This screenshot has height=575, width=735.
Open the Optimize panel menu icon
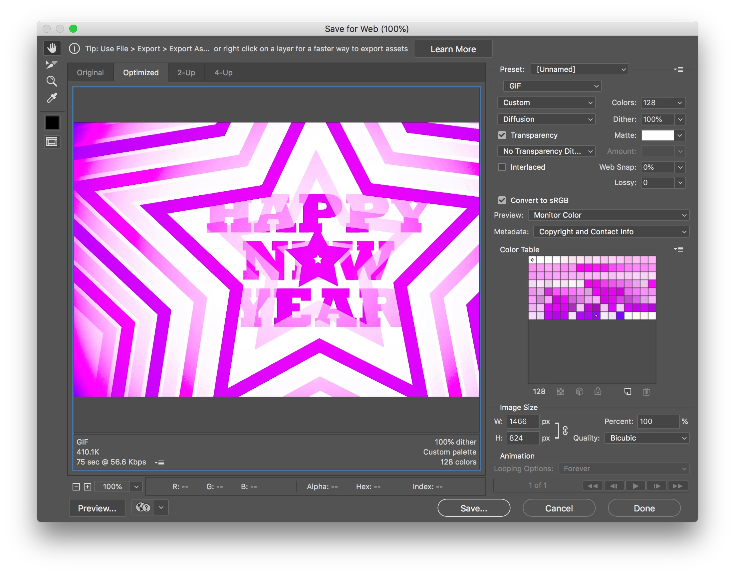coord(679,70)
